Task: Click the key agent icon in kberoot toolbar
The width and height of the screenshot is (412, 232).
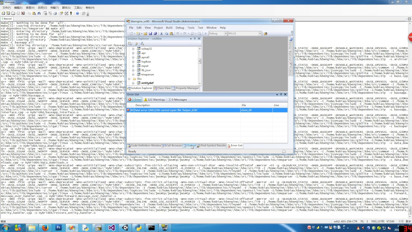Action: pyautogui.click(x=71, y=13)
